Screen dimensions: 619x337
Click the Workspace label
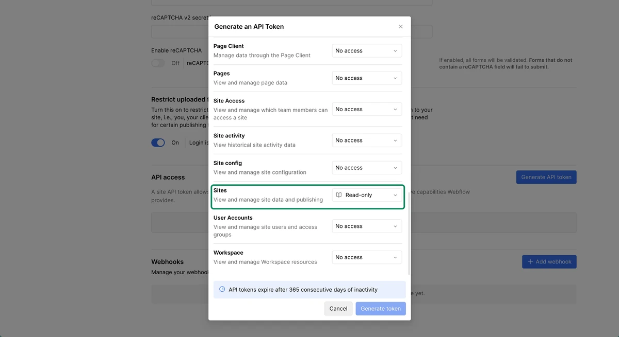229,253
